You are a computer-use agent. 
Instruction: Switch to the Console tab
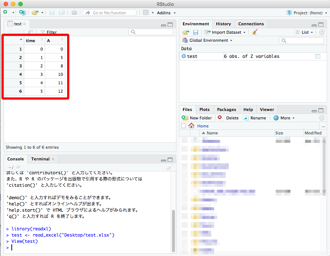[x=15, y=159]
